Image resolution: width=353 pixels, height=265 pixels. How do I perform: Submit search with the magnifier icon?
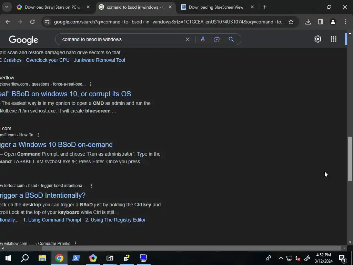click(231, 39)
